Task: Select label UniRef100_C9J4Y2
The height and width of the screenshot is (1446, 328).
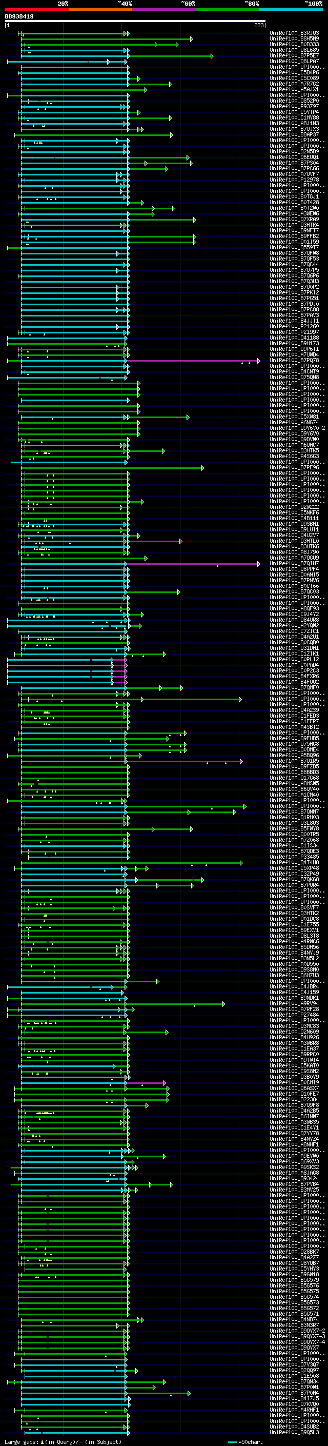Action: 294,614
